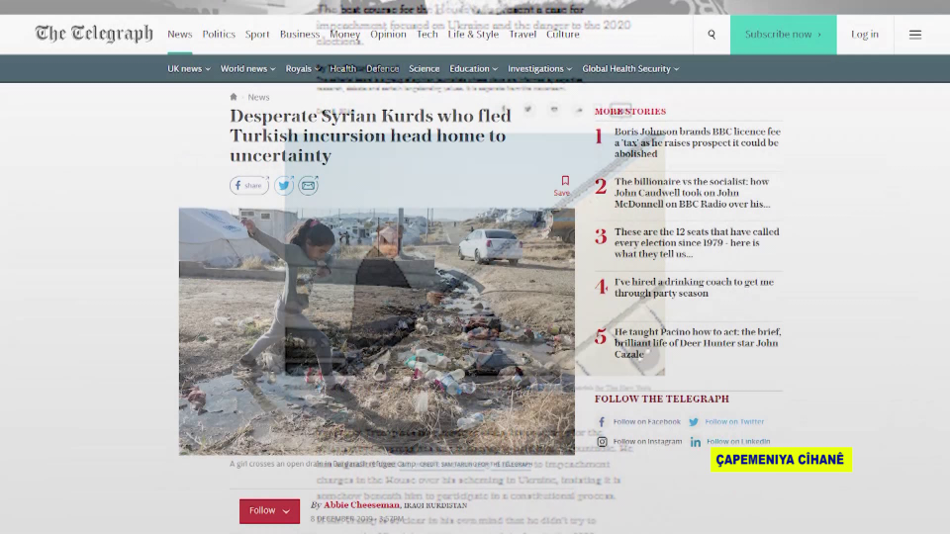Expand Global Health Security dropdown

pos(630,68)
